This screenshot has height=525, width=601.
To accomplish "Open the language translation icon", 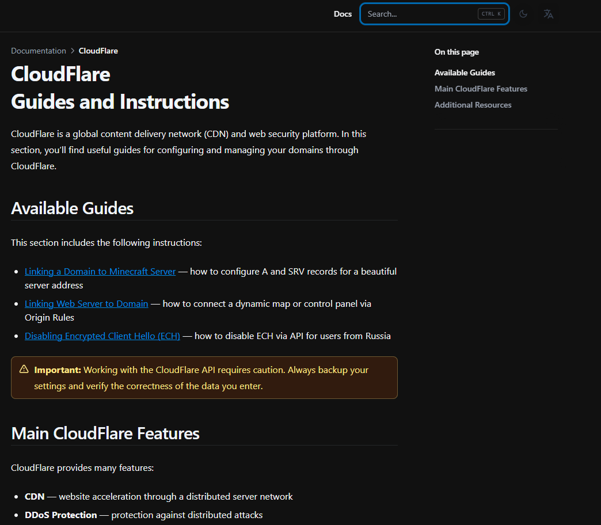I will pos(548,14).
